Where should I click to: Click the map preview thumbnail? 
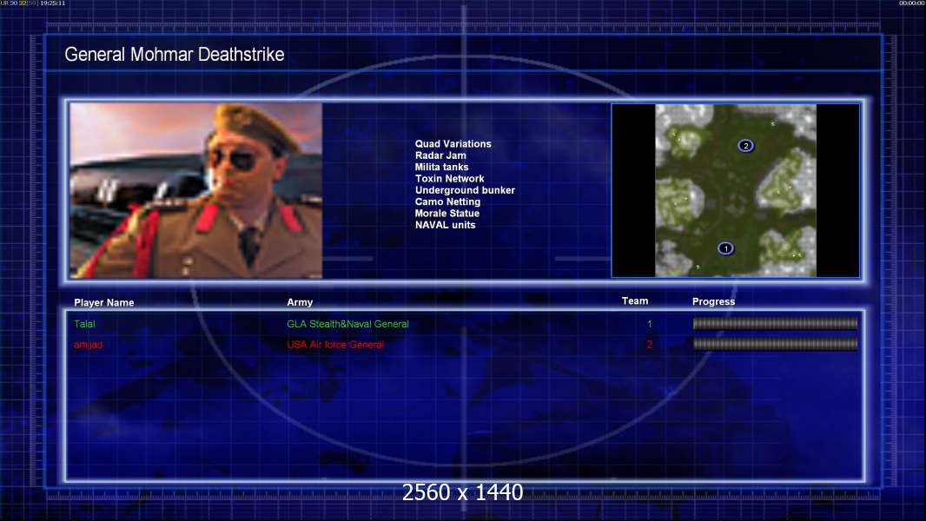tap(735, 190)
